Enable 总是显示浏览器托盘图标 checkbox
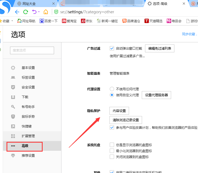The height and width of the screenshot is (173, 198). tap(112, 145)
